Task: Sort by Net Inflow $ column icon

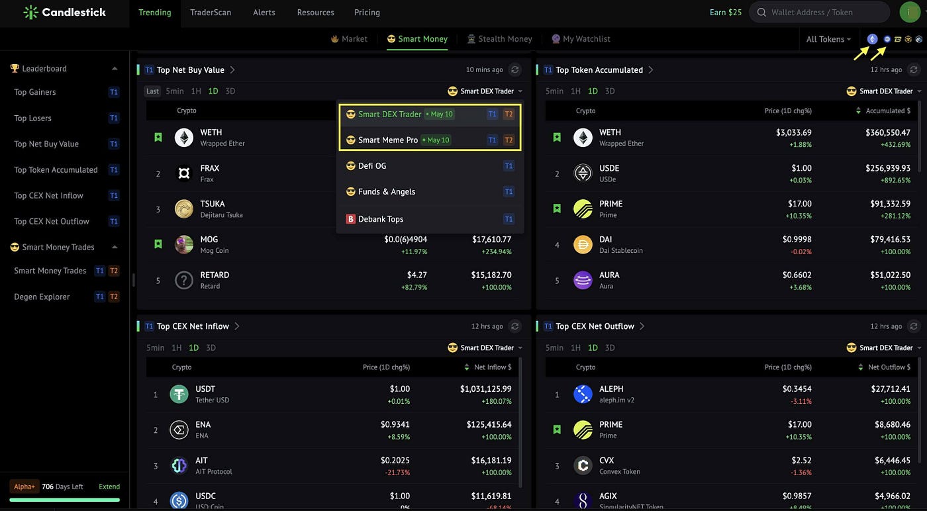Action: point(466,367)
